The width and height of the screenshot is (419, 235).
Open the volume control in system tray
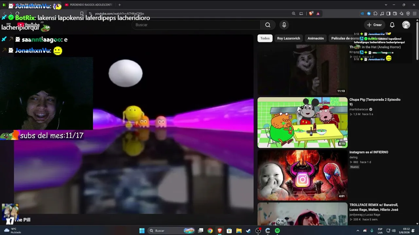[393, 231]
